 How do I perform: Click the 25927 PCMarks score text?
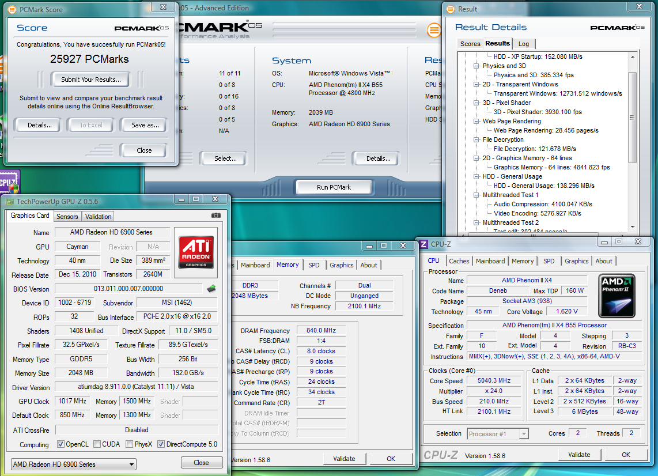tap(89, 59)
